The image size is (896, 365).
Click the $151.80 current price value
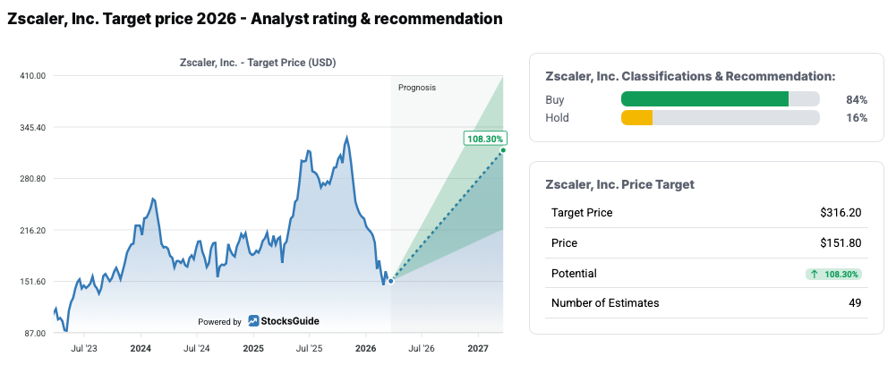click(x=841, y=243)
